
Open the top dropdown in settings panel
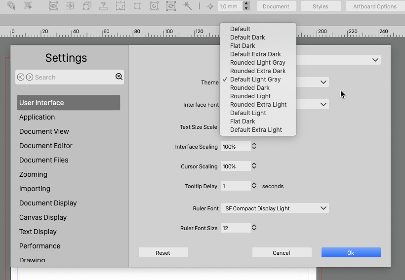click(375, 60)
